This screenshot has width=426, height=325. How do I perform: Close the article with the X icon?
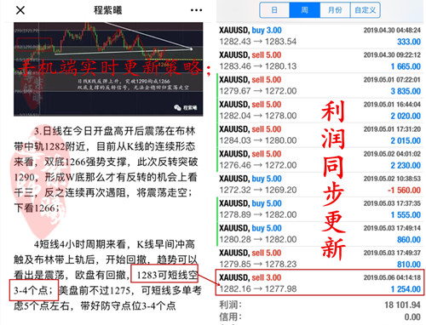[20, 10]
